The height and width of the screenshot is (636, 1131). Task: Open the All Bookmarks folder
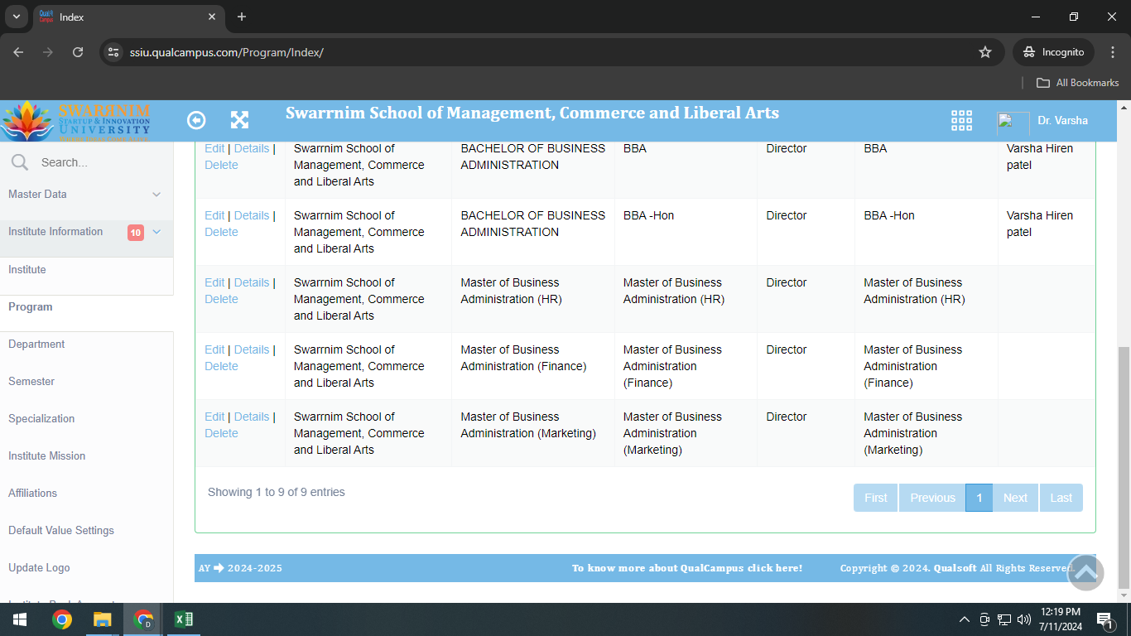point(1078,83)
